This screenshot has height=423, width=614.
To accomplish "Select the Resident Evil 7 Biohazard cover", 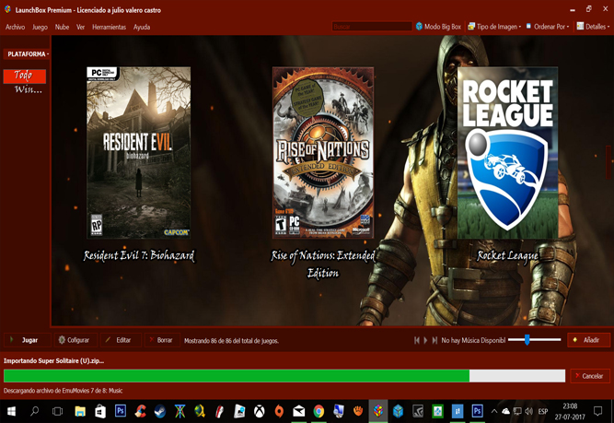I will coord(139,152).
